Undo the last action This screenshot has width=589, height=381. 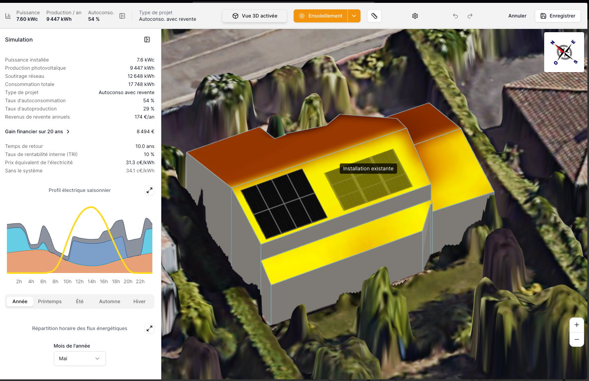click(x=455, y=16)
